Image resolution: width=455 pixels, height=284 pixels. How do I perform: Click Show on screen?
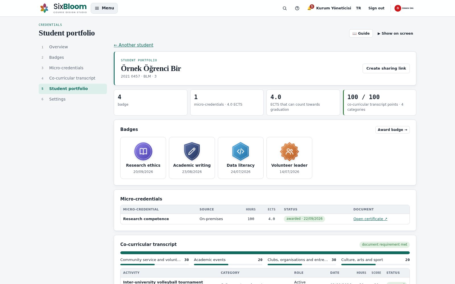(395, 33)
